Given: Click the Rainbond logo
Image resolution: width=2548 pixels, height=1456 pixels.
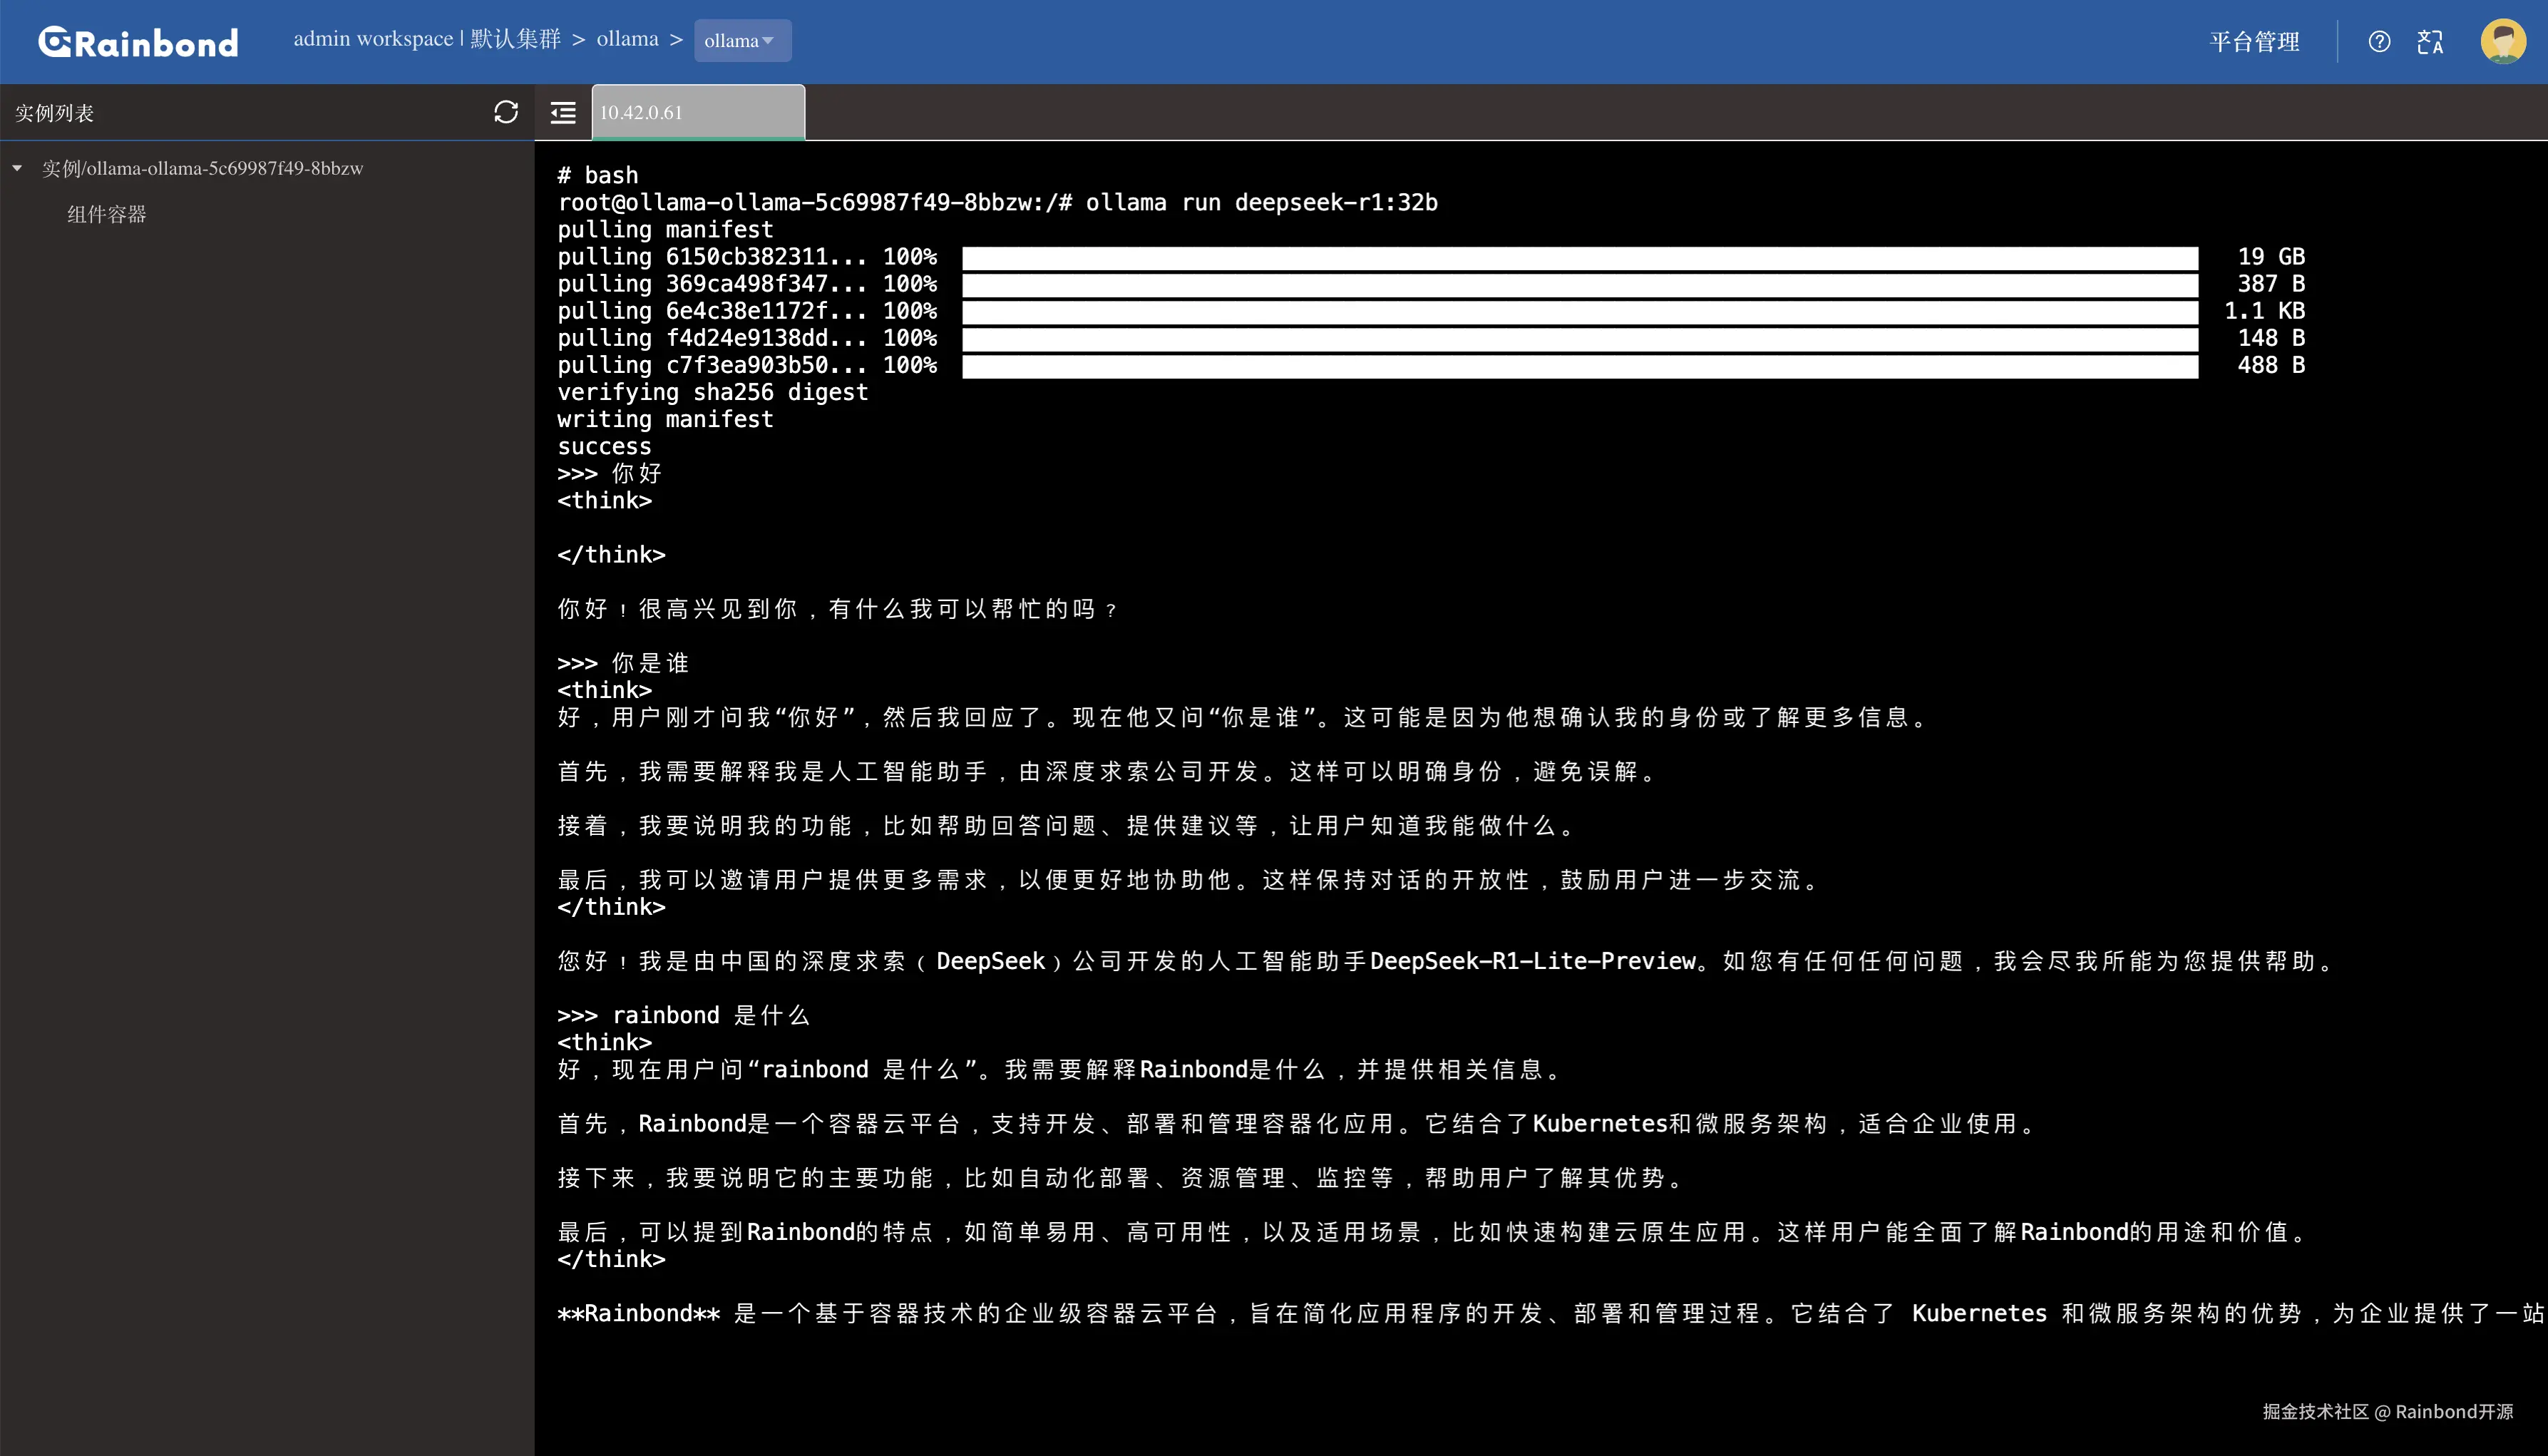Looking at the screenshot, I should [138, 42].
